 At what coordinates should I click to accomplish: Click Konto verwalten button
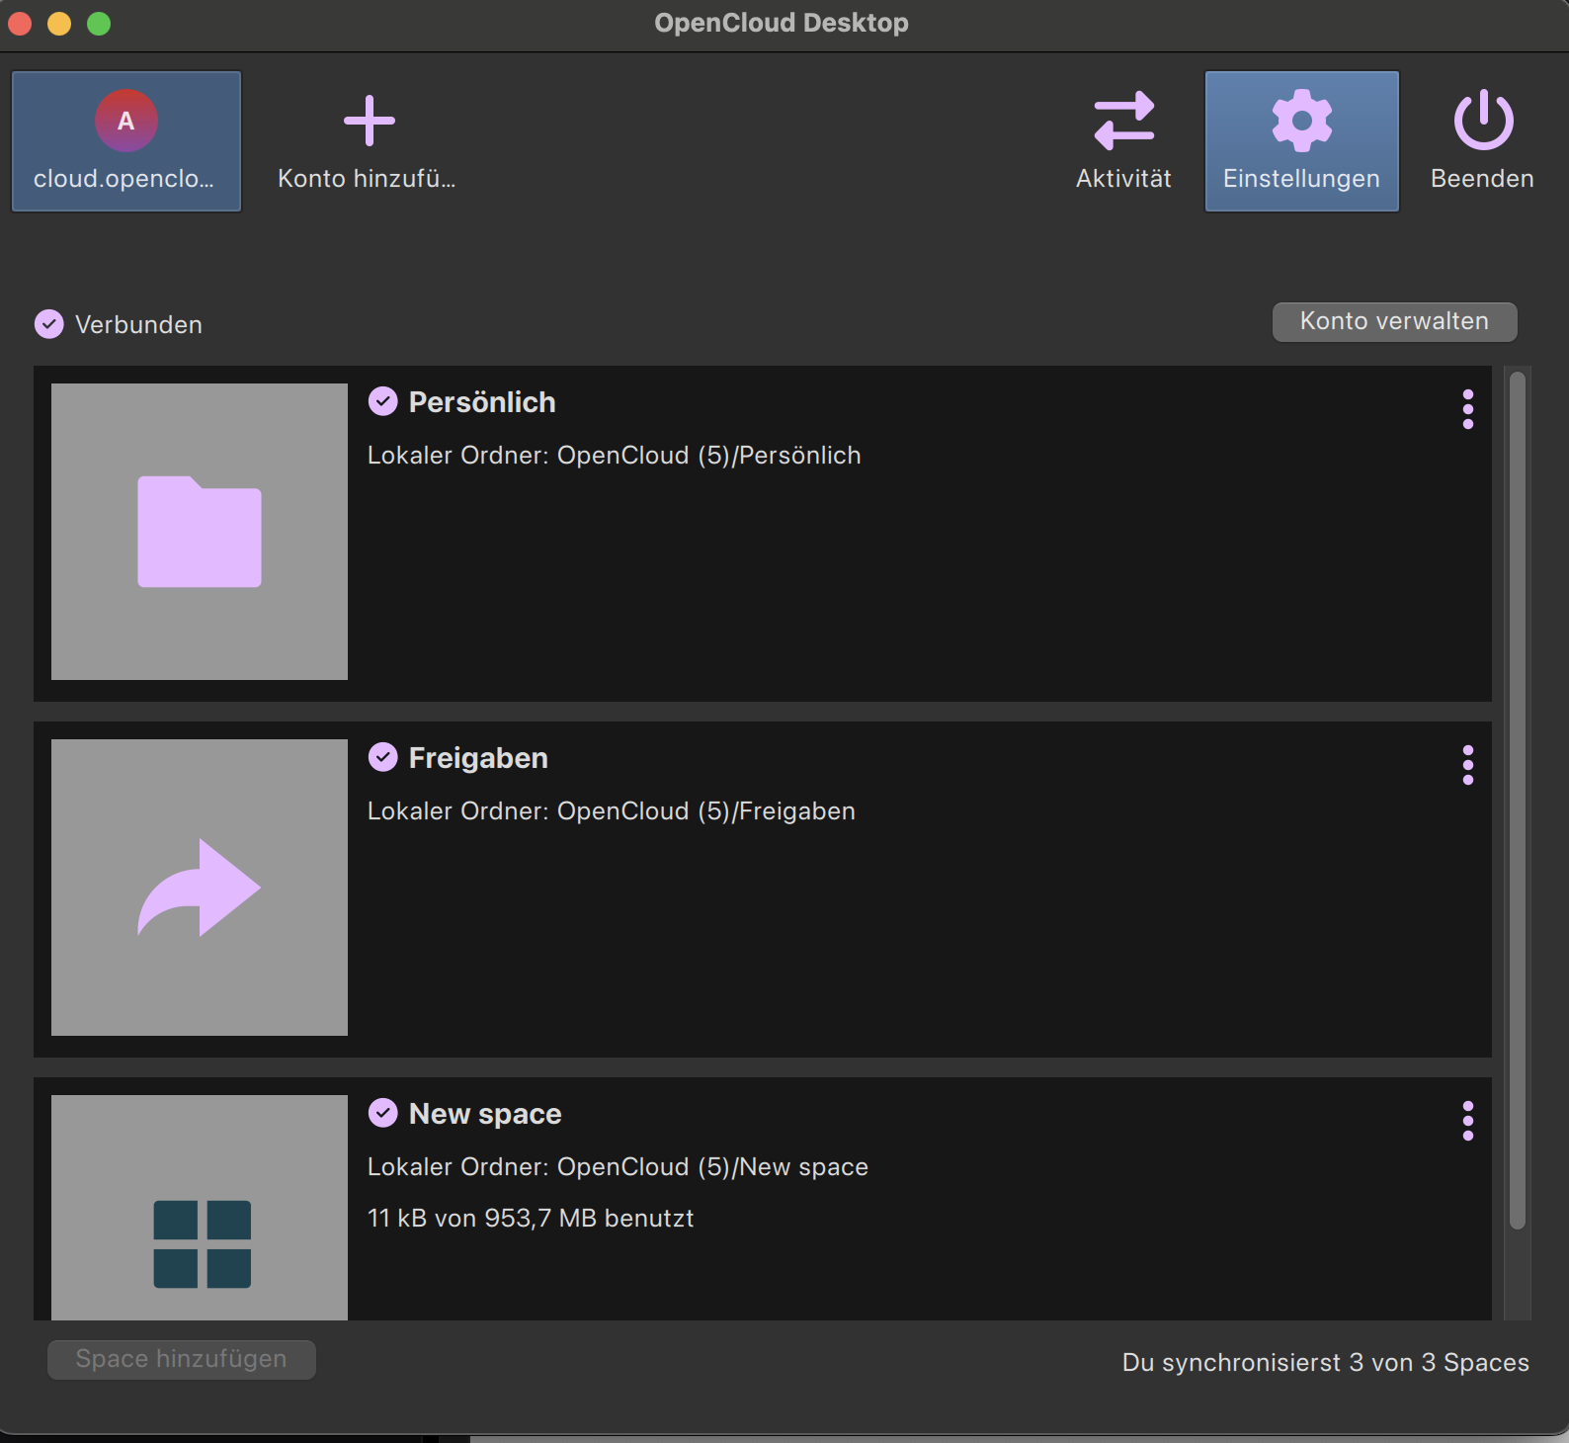coord(1394,322)
